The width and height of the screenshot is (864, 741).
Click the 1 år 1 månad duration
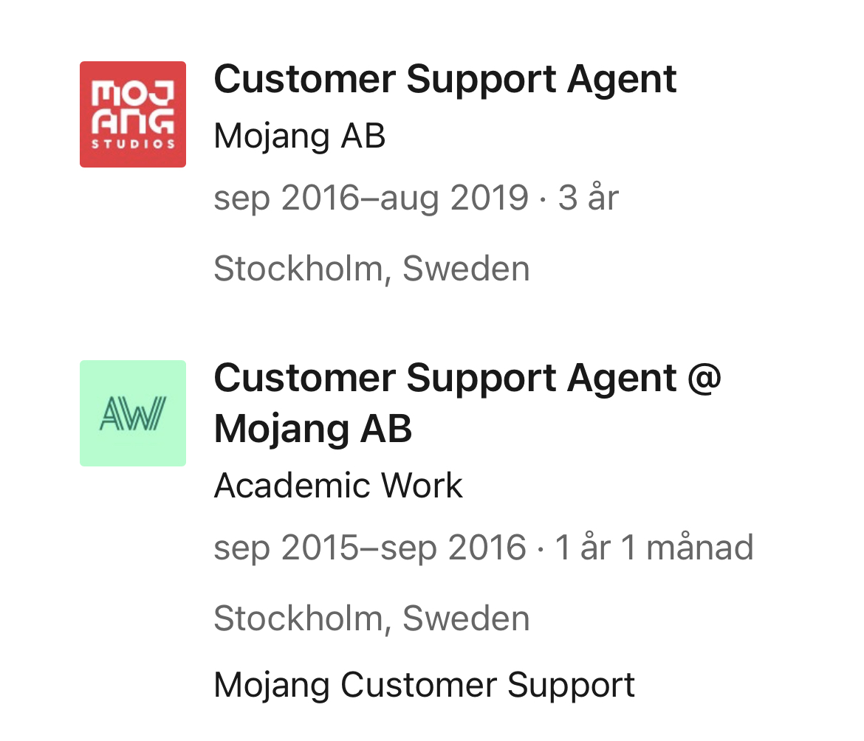click(654, 547)
